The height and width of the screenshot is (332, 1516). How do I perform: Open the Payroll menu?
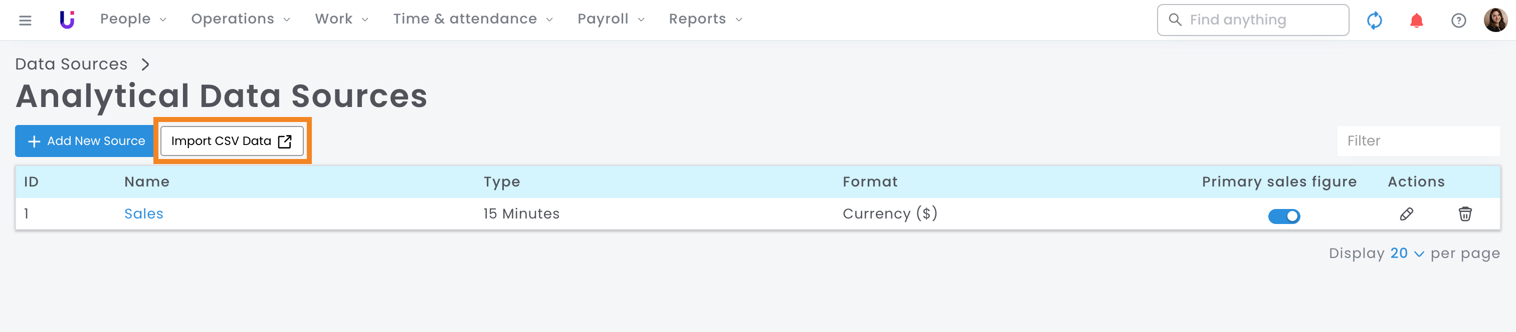click(x=610, y=19)
